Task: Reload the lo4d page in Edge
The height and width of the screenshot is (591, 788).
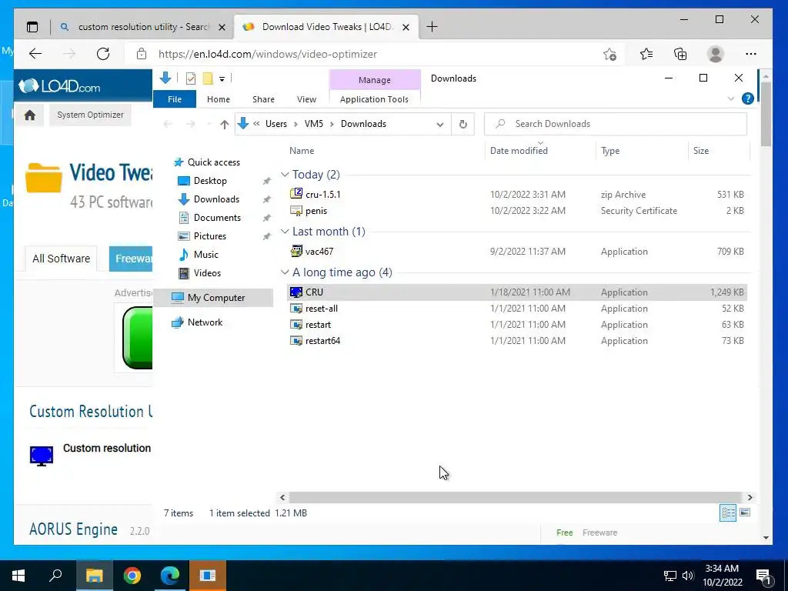Action: [103, 54]
